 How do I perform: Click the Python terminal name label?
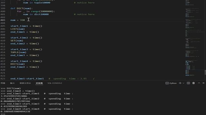(173, 83)
